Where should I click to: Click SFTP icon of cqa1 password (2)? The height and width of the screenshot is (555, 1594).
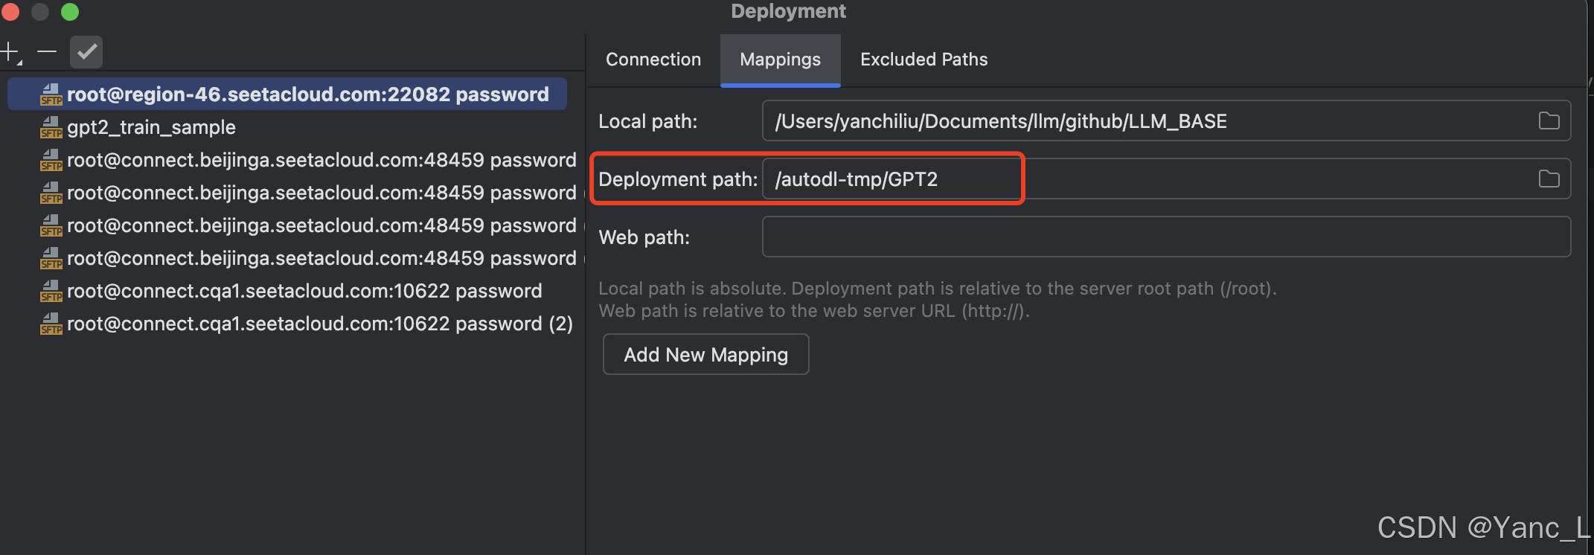tap(51, 324)
